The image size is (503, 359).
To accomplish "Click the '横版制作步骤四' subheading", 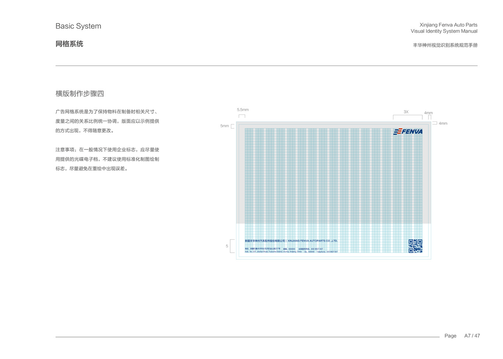I will point(80,94).
